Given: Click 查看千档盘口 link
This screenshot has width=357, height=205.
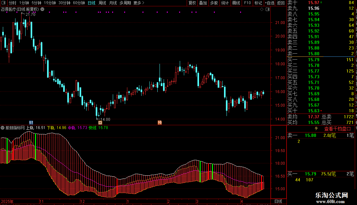Looking at the screenshot, I should point(337,129).
